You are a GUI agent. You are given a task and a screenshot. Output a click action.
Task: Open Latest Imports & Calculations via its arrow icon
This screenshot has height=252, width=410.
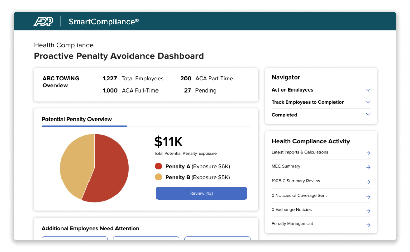(368, 153)
